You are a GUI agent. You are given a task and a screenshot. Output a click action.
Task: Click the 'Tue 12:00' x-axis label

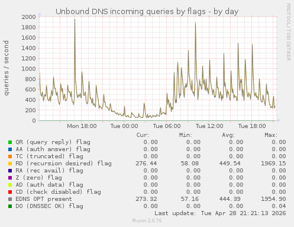[x=209, y=126]
